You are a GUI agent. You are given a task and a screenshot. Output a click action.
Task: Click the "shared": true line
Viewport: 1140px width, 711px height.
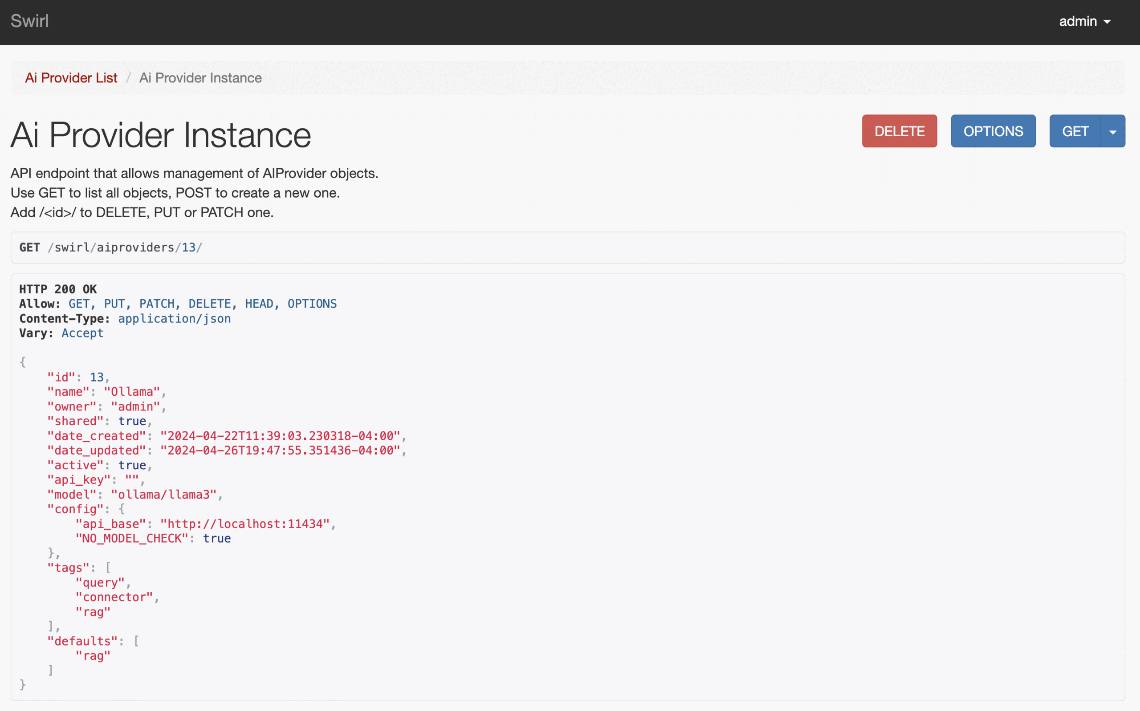tap(100, 421)
